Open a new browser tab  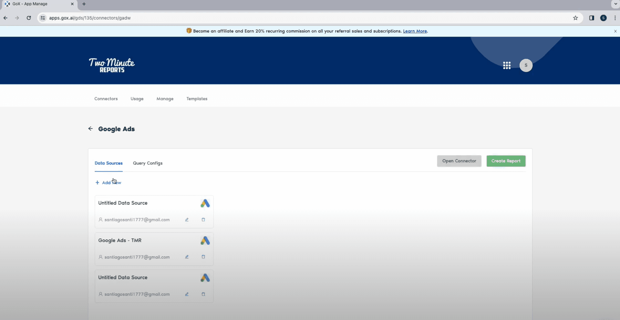[x=84, y=4]
